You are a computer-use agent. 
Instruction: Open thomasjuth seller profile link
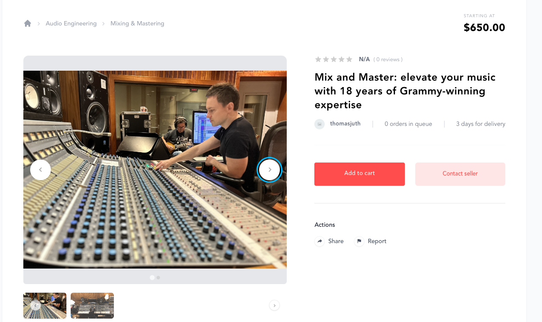(x=345, y=124)
